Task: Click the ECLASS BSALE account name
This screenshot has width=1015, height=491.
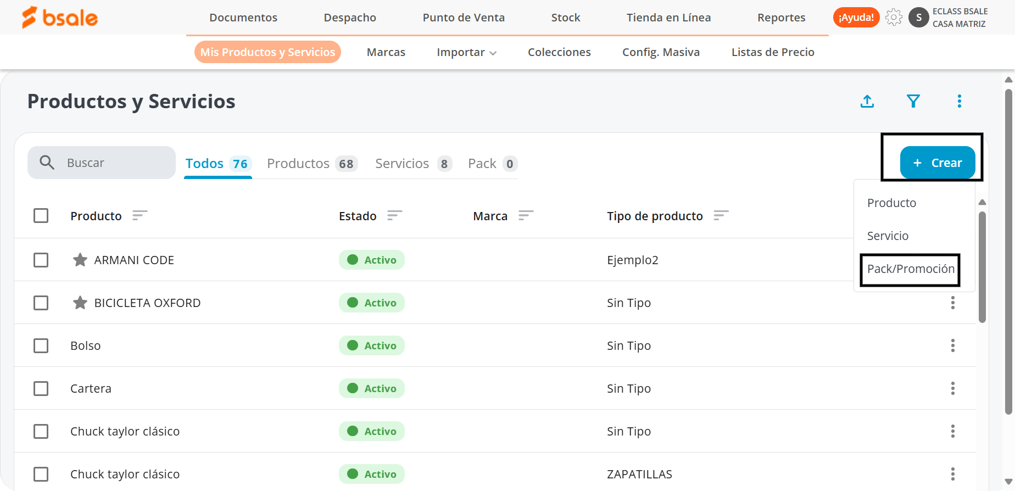Action: click(960, 12)
